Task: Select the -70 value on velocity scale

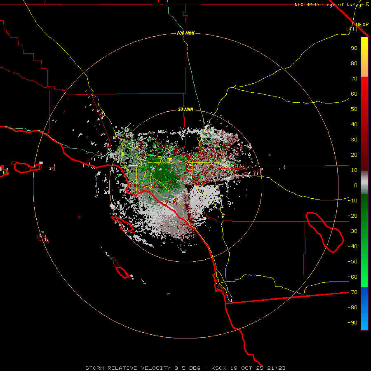Action: tap(352, 292)
